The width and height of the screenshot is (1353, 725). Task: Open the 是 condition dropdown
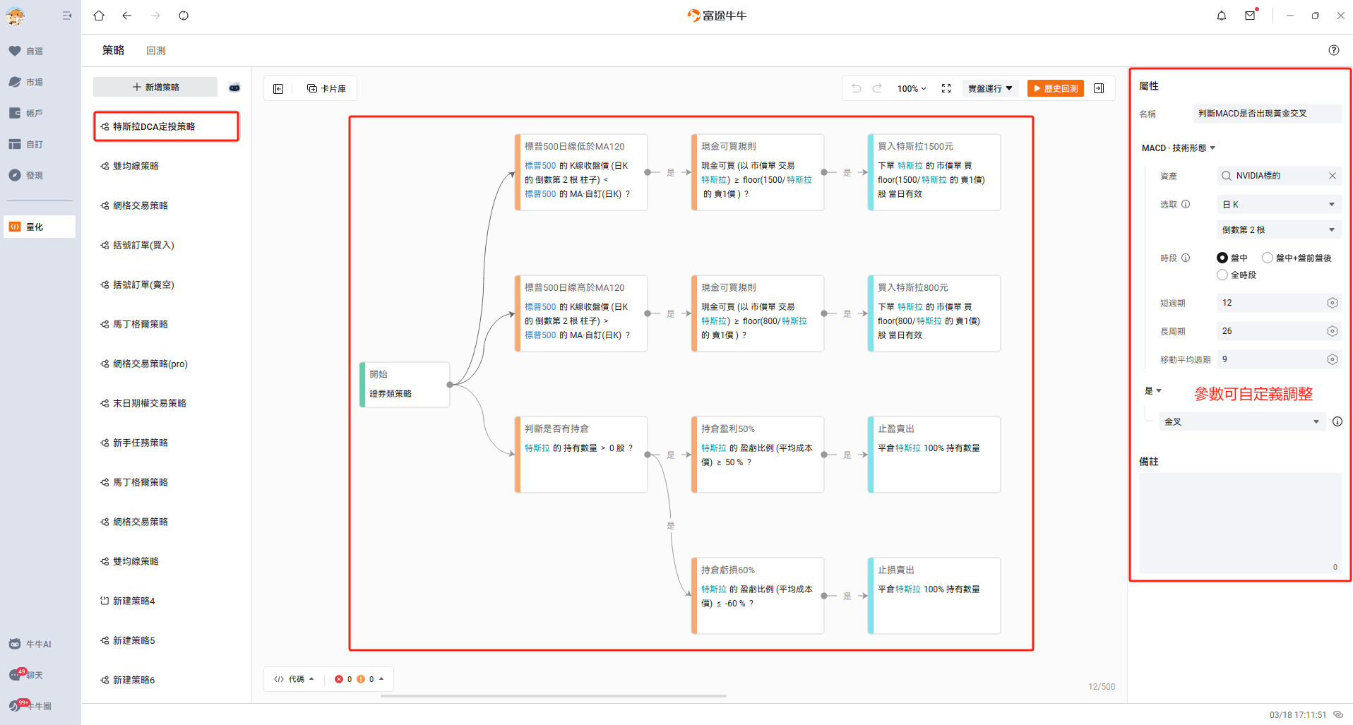(1153, 390)
